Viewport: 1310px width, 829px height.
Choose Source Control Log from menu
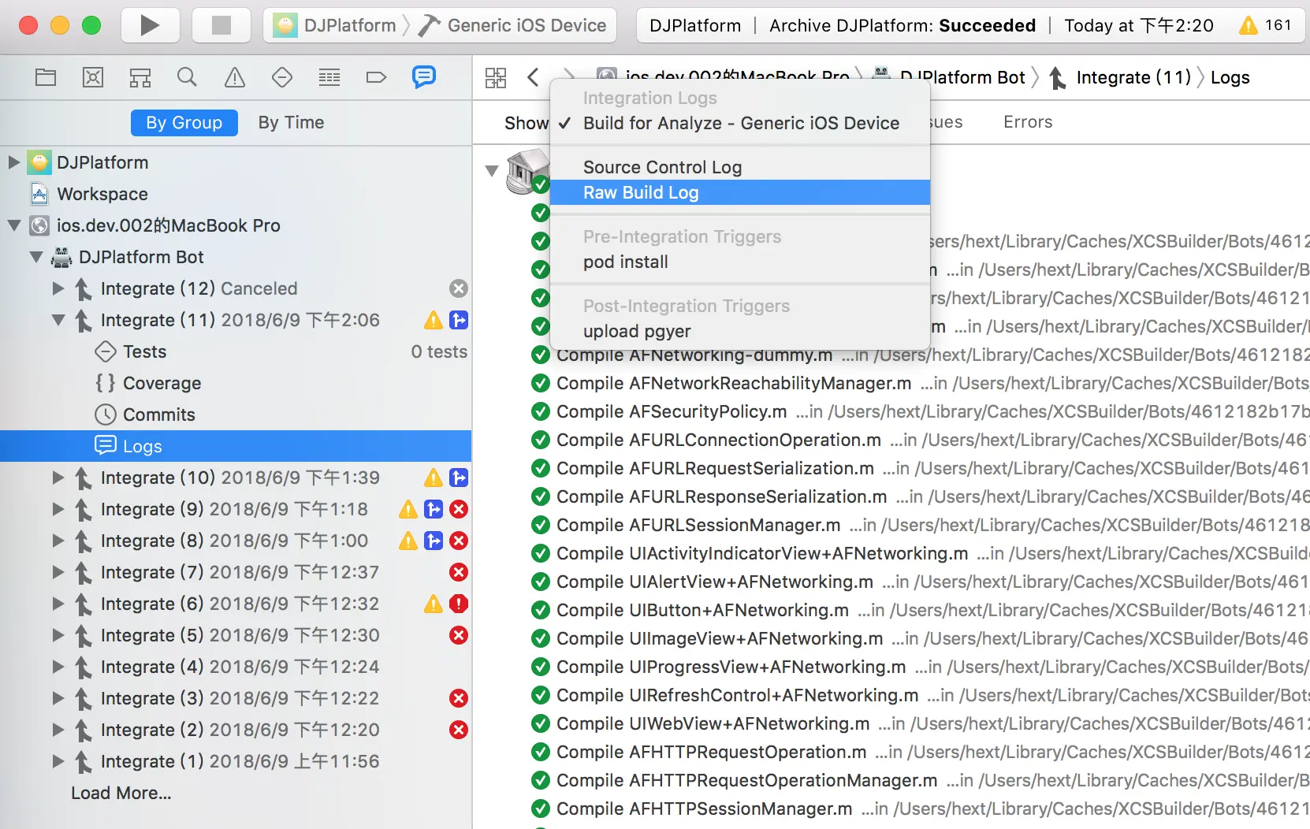[740, 167]
